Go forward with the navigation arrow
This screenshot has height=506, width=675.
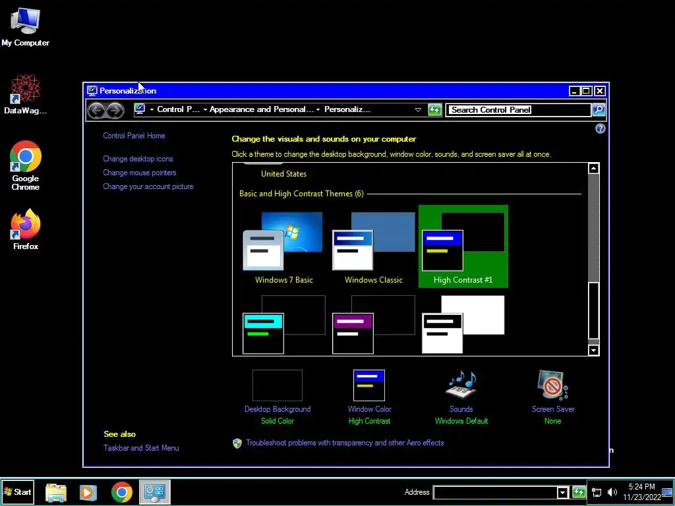115,110
